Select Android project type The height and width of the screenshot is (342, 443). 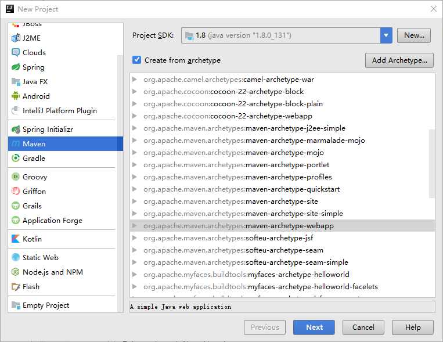pos(63,96)
